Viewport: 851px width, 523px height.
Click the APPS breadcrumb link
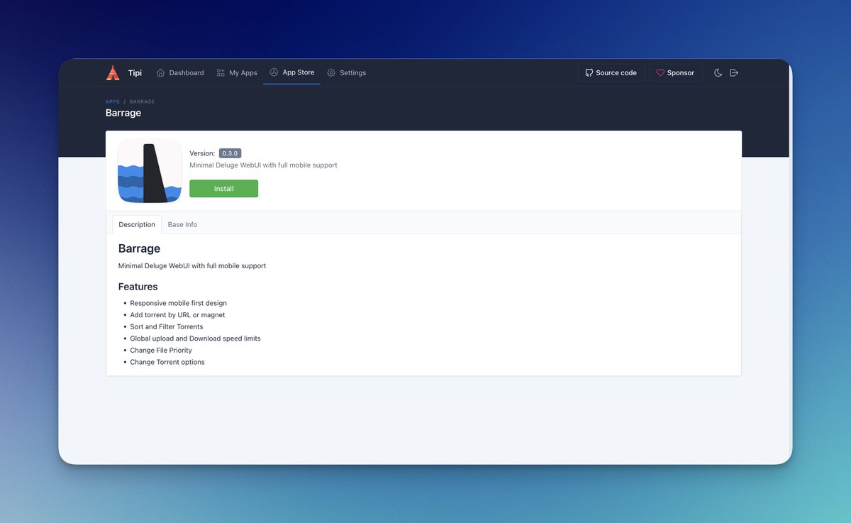113,101
